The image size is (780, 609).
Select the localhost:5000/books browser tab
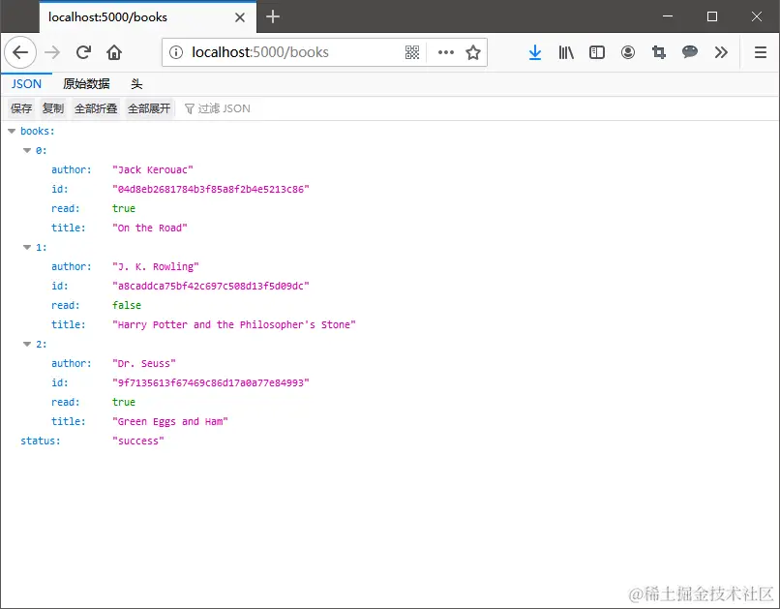click(148, 17)
